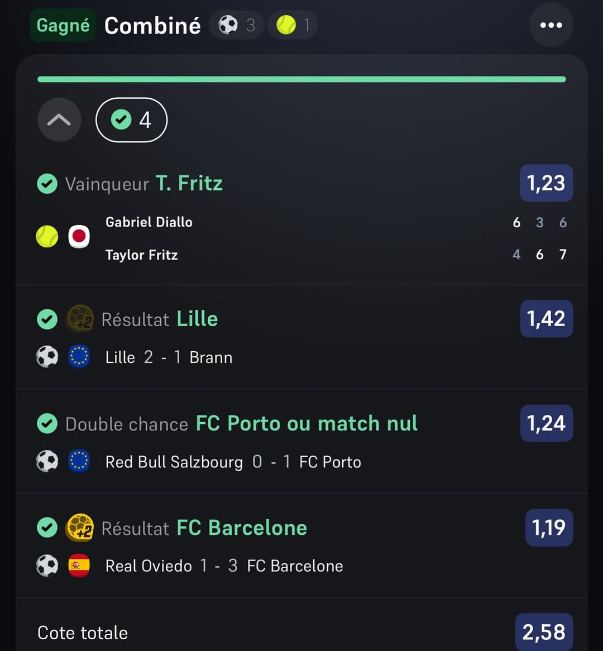Click the green check beside Vainqueur T. Fritz

(47, 184)
